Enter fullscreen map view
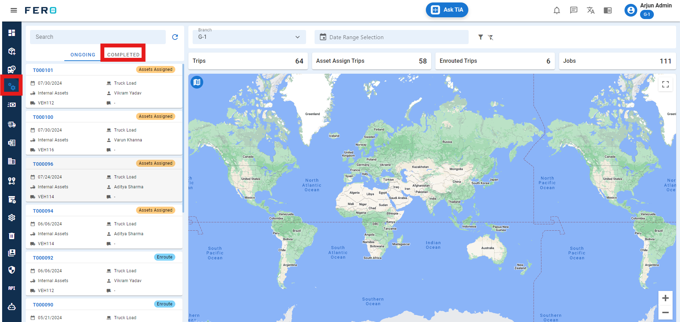680x322 pixels. (x=666, y=84)
